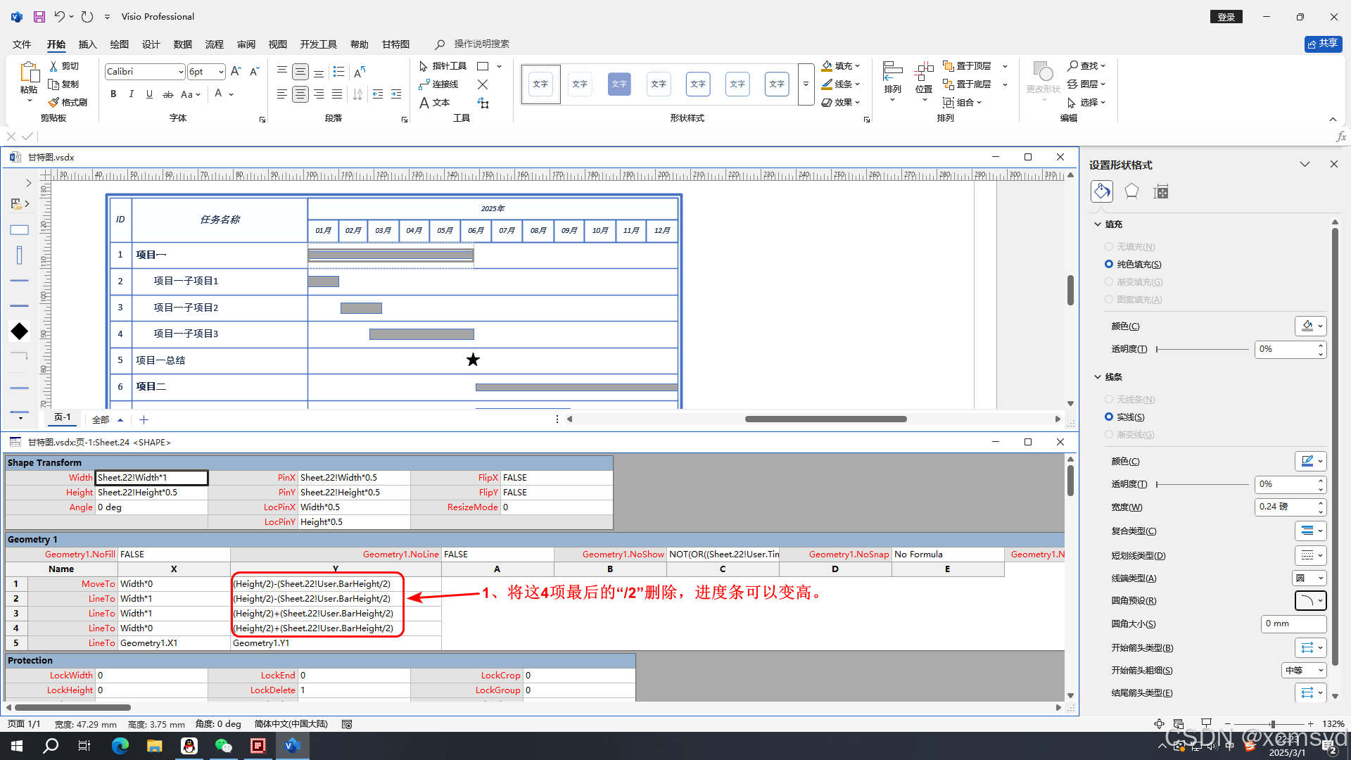The height and width of the screenshot is (760, 1351).
Task: Choose No fill (无填充) radio option
Action: pos(1109,246)
